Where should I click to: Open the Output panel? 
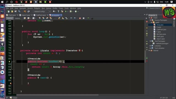pos(13,98)
